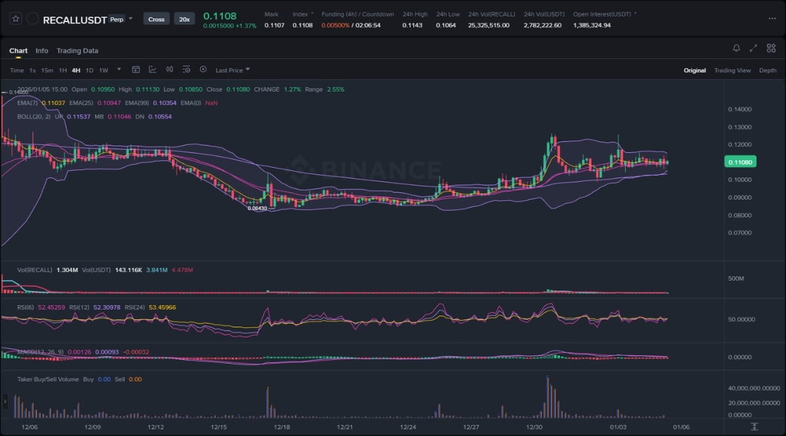The width and height of the screenshot is (786, 436).
Task: Click the Perp contract badge
Action: click(x=116, y=20)
